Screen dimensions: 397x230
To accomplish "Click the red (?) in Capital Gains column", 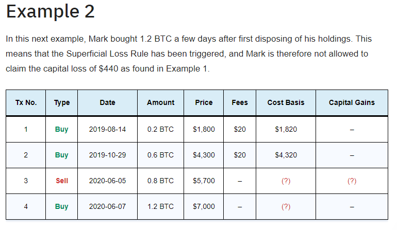I will tap(352, 181).
